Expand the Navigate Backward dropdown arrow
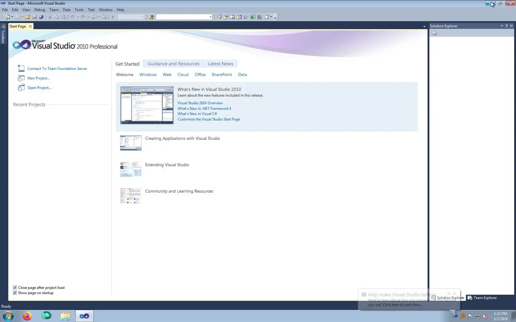Viewport: 516px width, 322px height. click(x=99, y=17)
